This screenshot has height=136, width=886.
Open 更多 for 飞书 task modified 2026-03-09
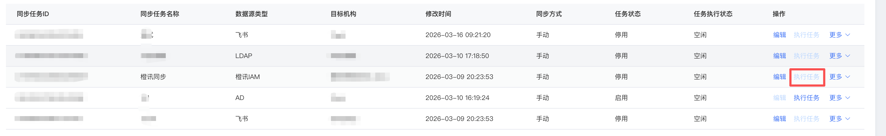839,119
